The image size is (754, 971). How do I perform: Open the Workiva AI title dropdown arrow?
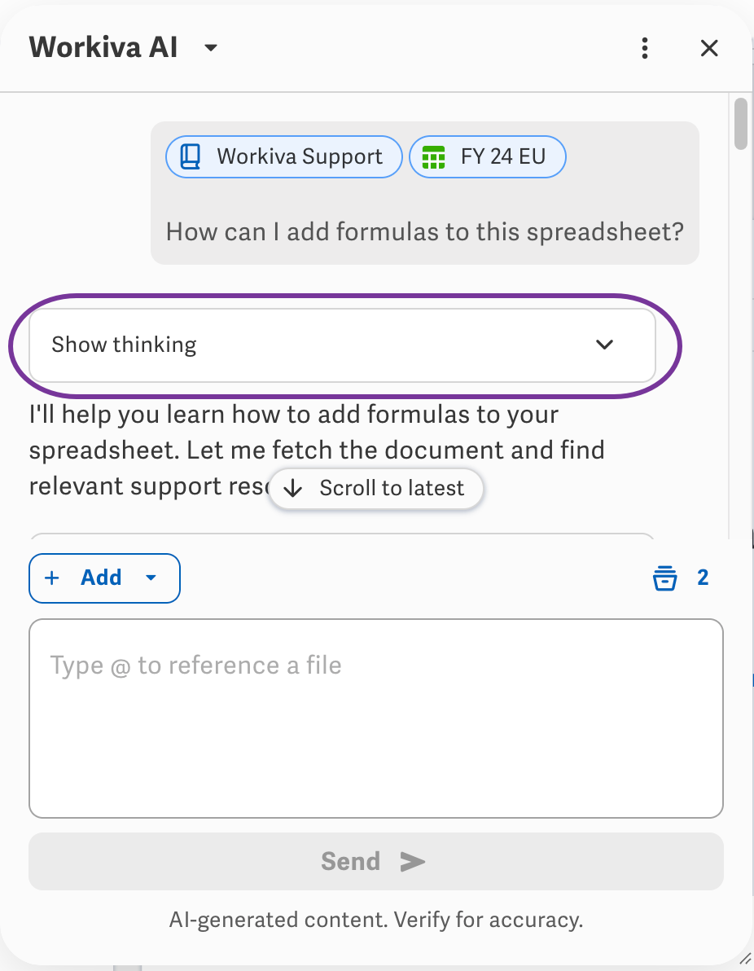coord(210,48)
